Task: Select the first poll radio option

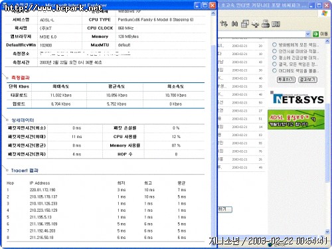Action: click(274, 44)
